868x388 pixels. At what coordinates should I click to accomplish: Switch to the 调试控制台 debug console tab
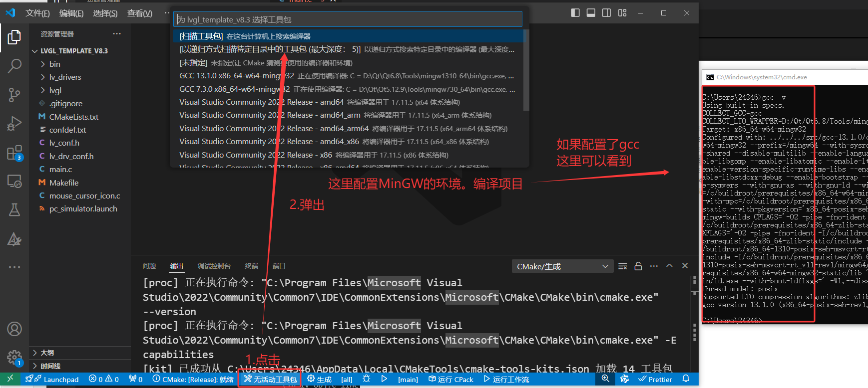[214, 266]
